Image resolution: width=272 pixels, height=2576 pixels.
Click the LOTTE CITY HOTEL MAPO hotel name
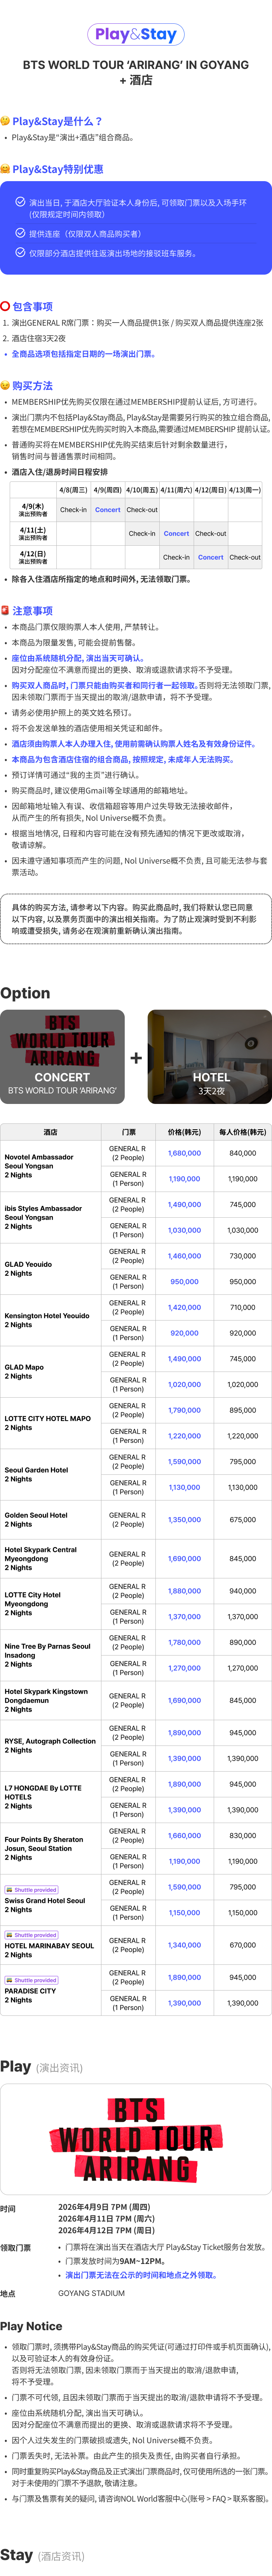[x=48, y=1418]
